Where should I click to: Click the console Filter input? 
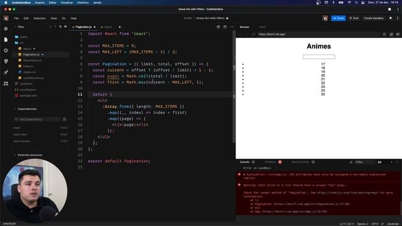[x=364, y=162]
